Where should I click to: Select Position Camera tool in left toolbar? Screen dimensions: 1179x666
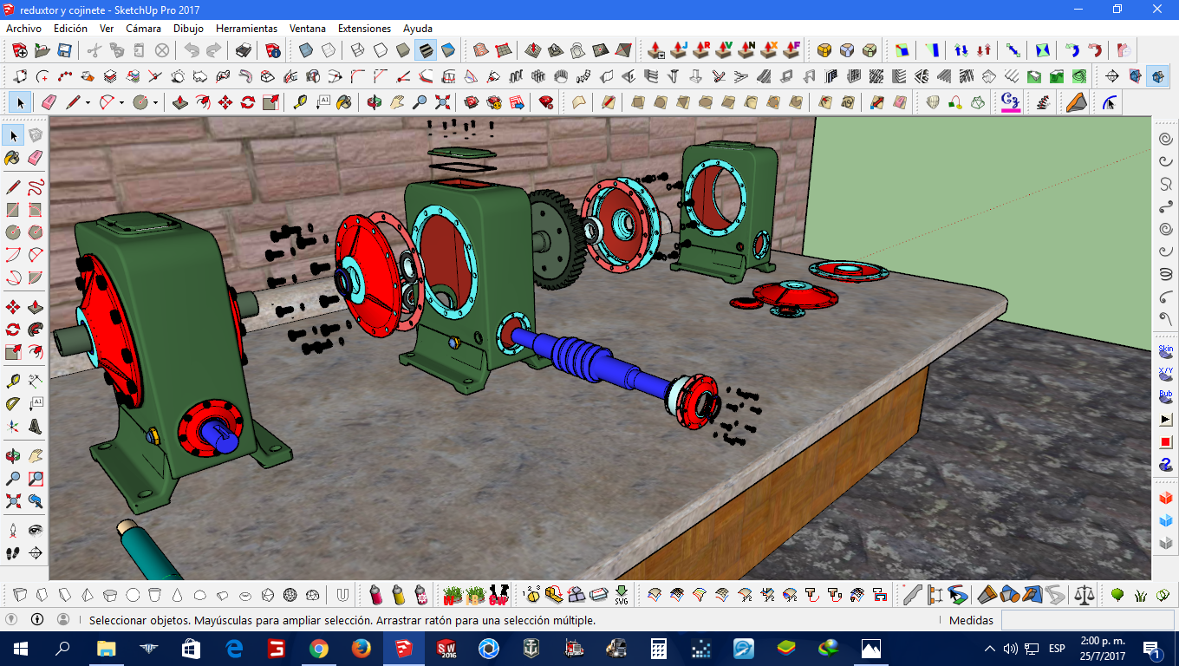13,530
